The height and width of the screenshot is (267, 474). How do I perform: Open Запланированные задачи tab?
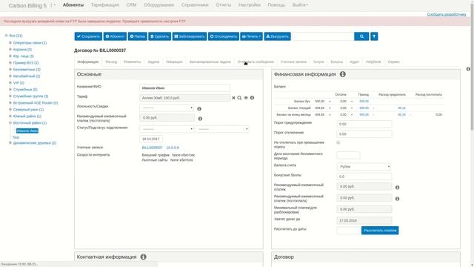[210, 62]
